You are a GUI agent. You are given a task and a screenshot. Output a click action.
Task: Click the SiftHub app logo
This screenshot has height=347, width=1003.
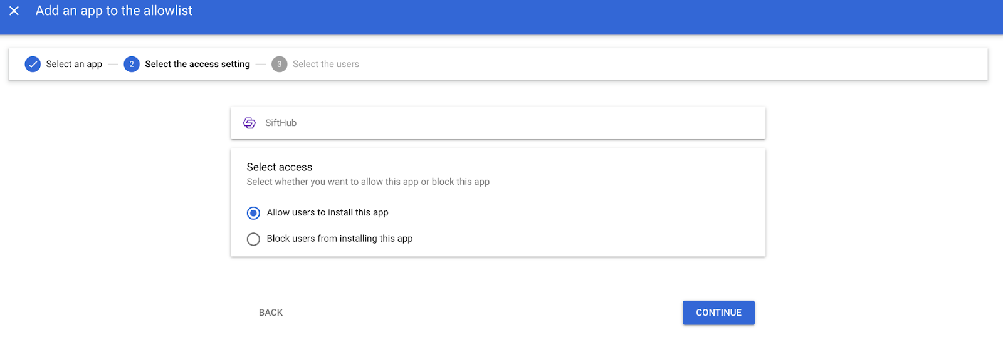pos(249,123)
